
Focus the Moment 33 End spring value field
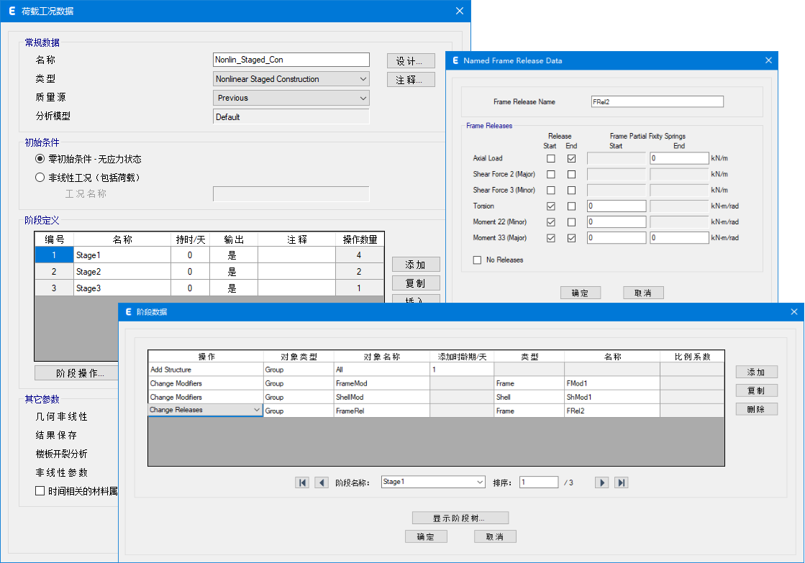pyautogui.click(x=679, y=237)
